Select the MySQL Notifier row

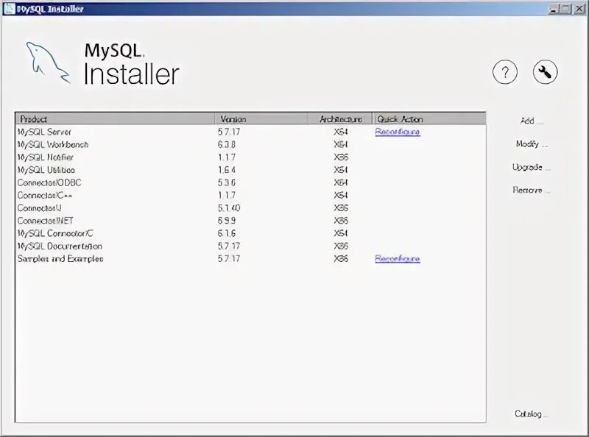pyautogui.click(x=250, y=157)
